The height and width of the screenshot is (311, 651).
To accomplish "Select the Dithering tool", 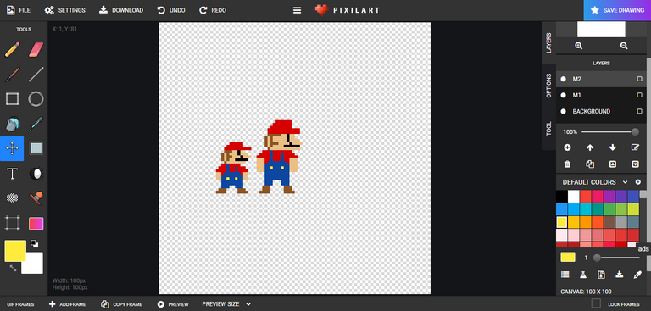I will coord(12,198).
